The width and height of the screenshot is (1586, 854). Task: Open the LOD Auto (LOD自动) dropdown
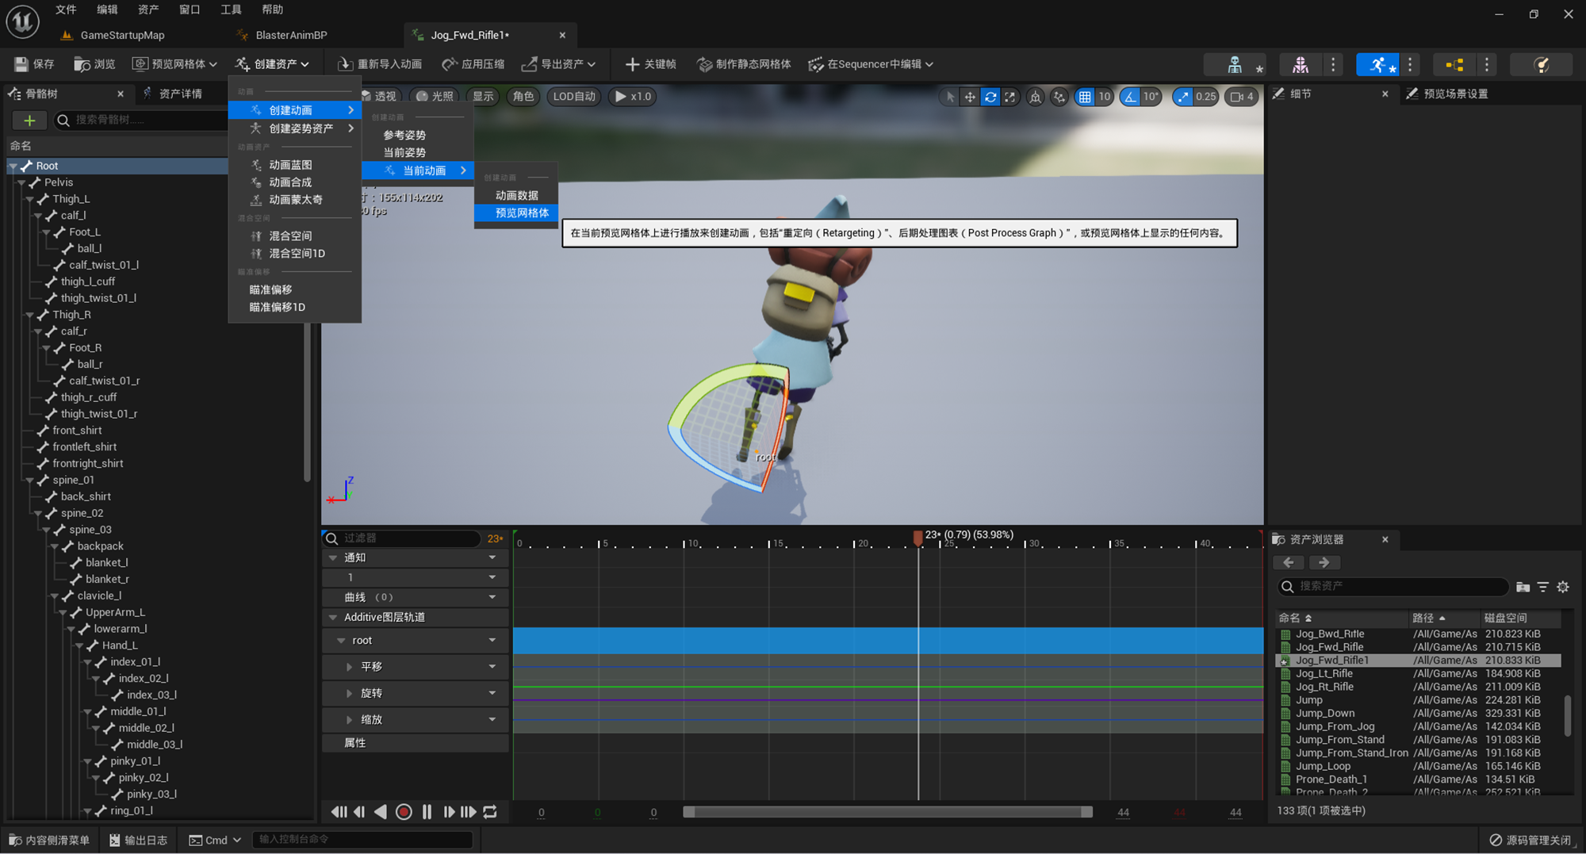[574, 97]
